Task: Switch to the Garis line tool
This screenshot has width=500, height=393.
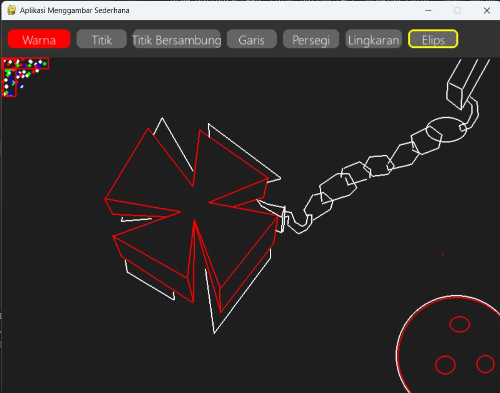Action: 251,38
